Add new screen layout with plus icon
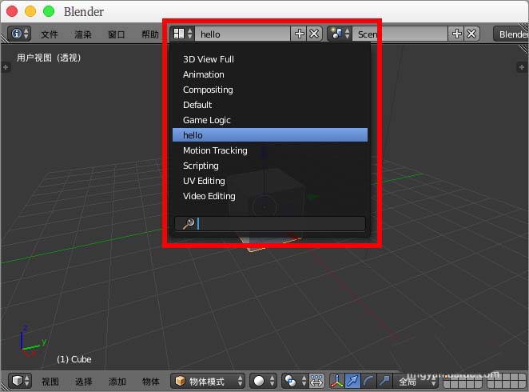The height and width of the screenshot is (392, 529). (x=299, y=34)
